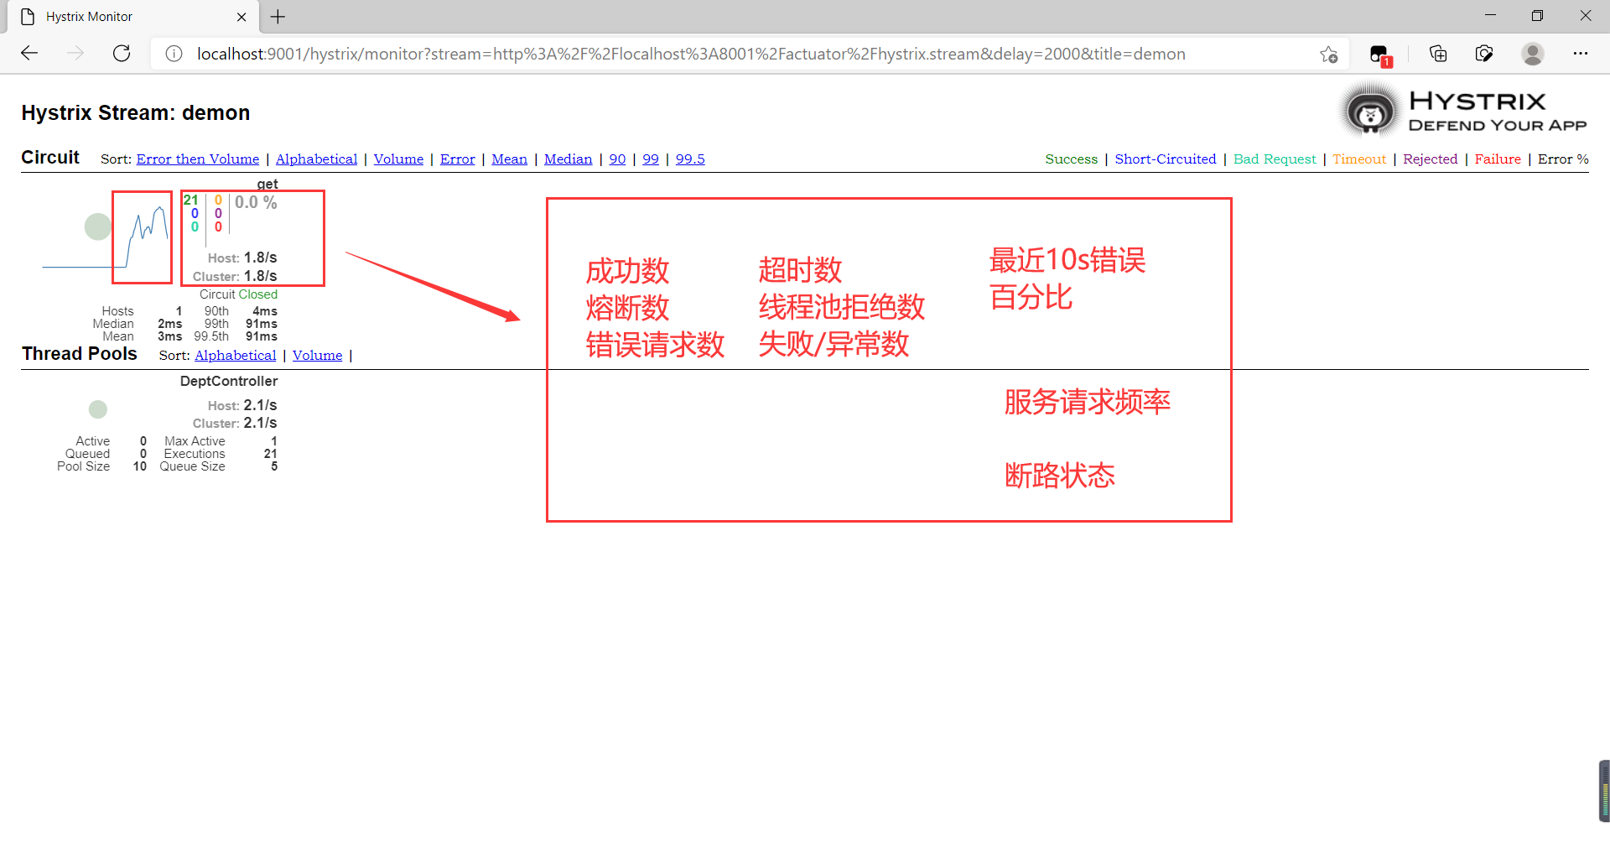Reload the Hystrix Monitor page
Viewport: 1610px width, 864px height.
click(122, 54)
